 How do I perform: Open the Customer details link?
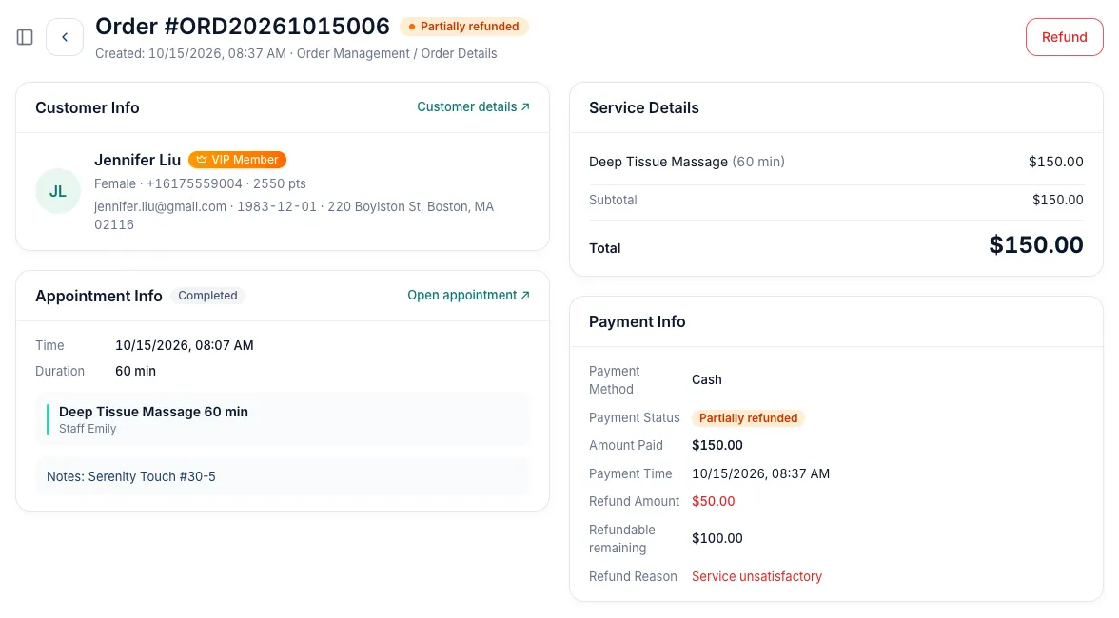(x=473, y=106)
